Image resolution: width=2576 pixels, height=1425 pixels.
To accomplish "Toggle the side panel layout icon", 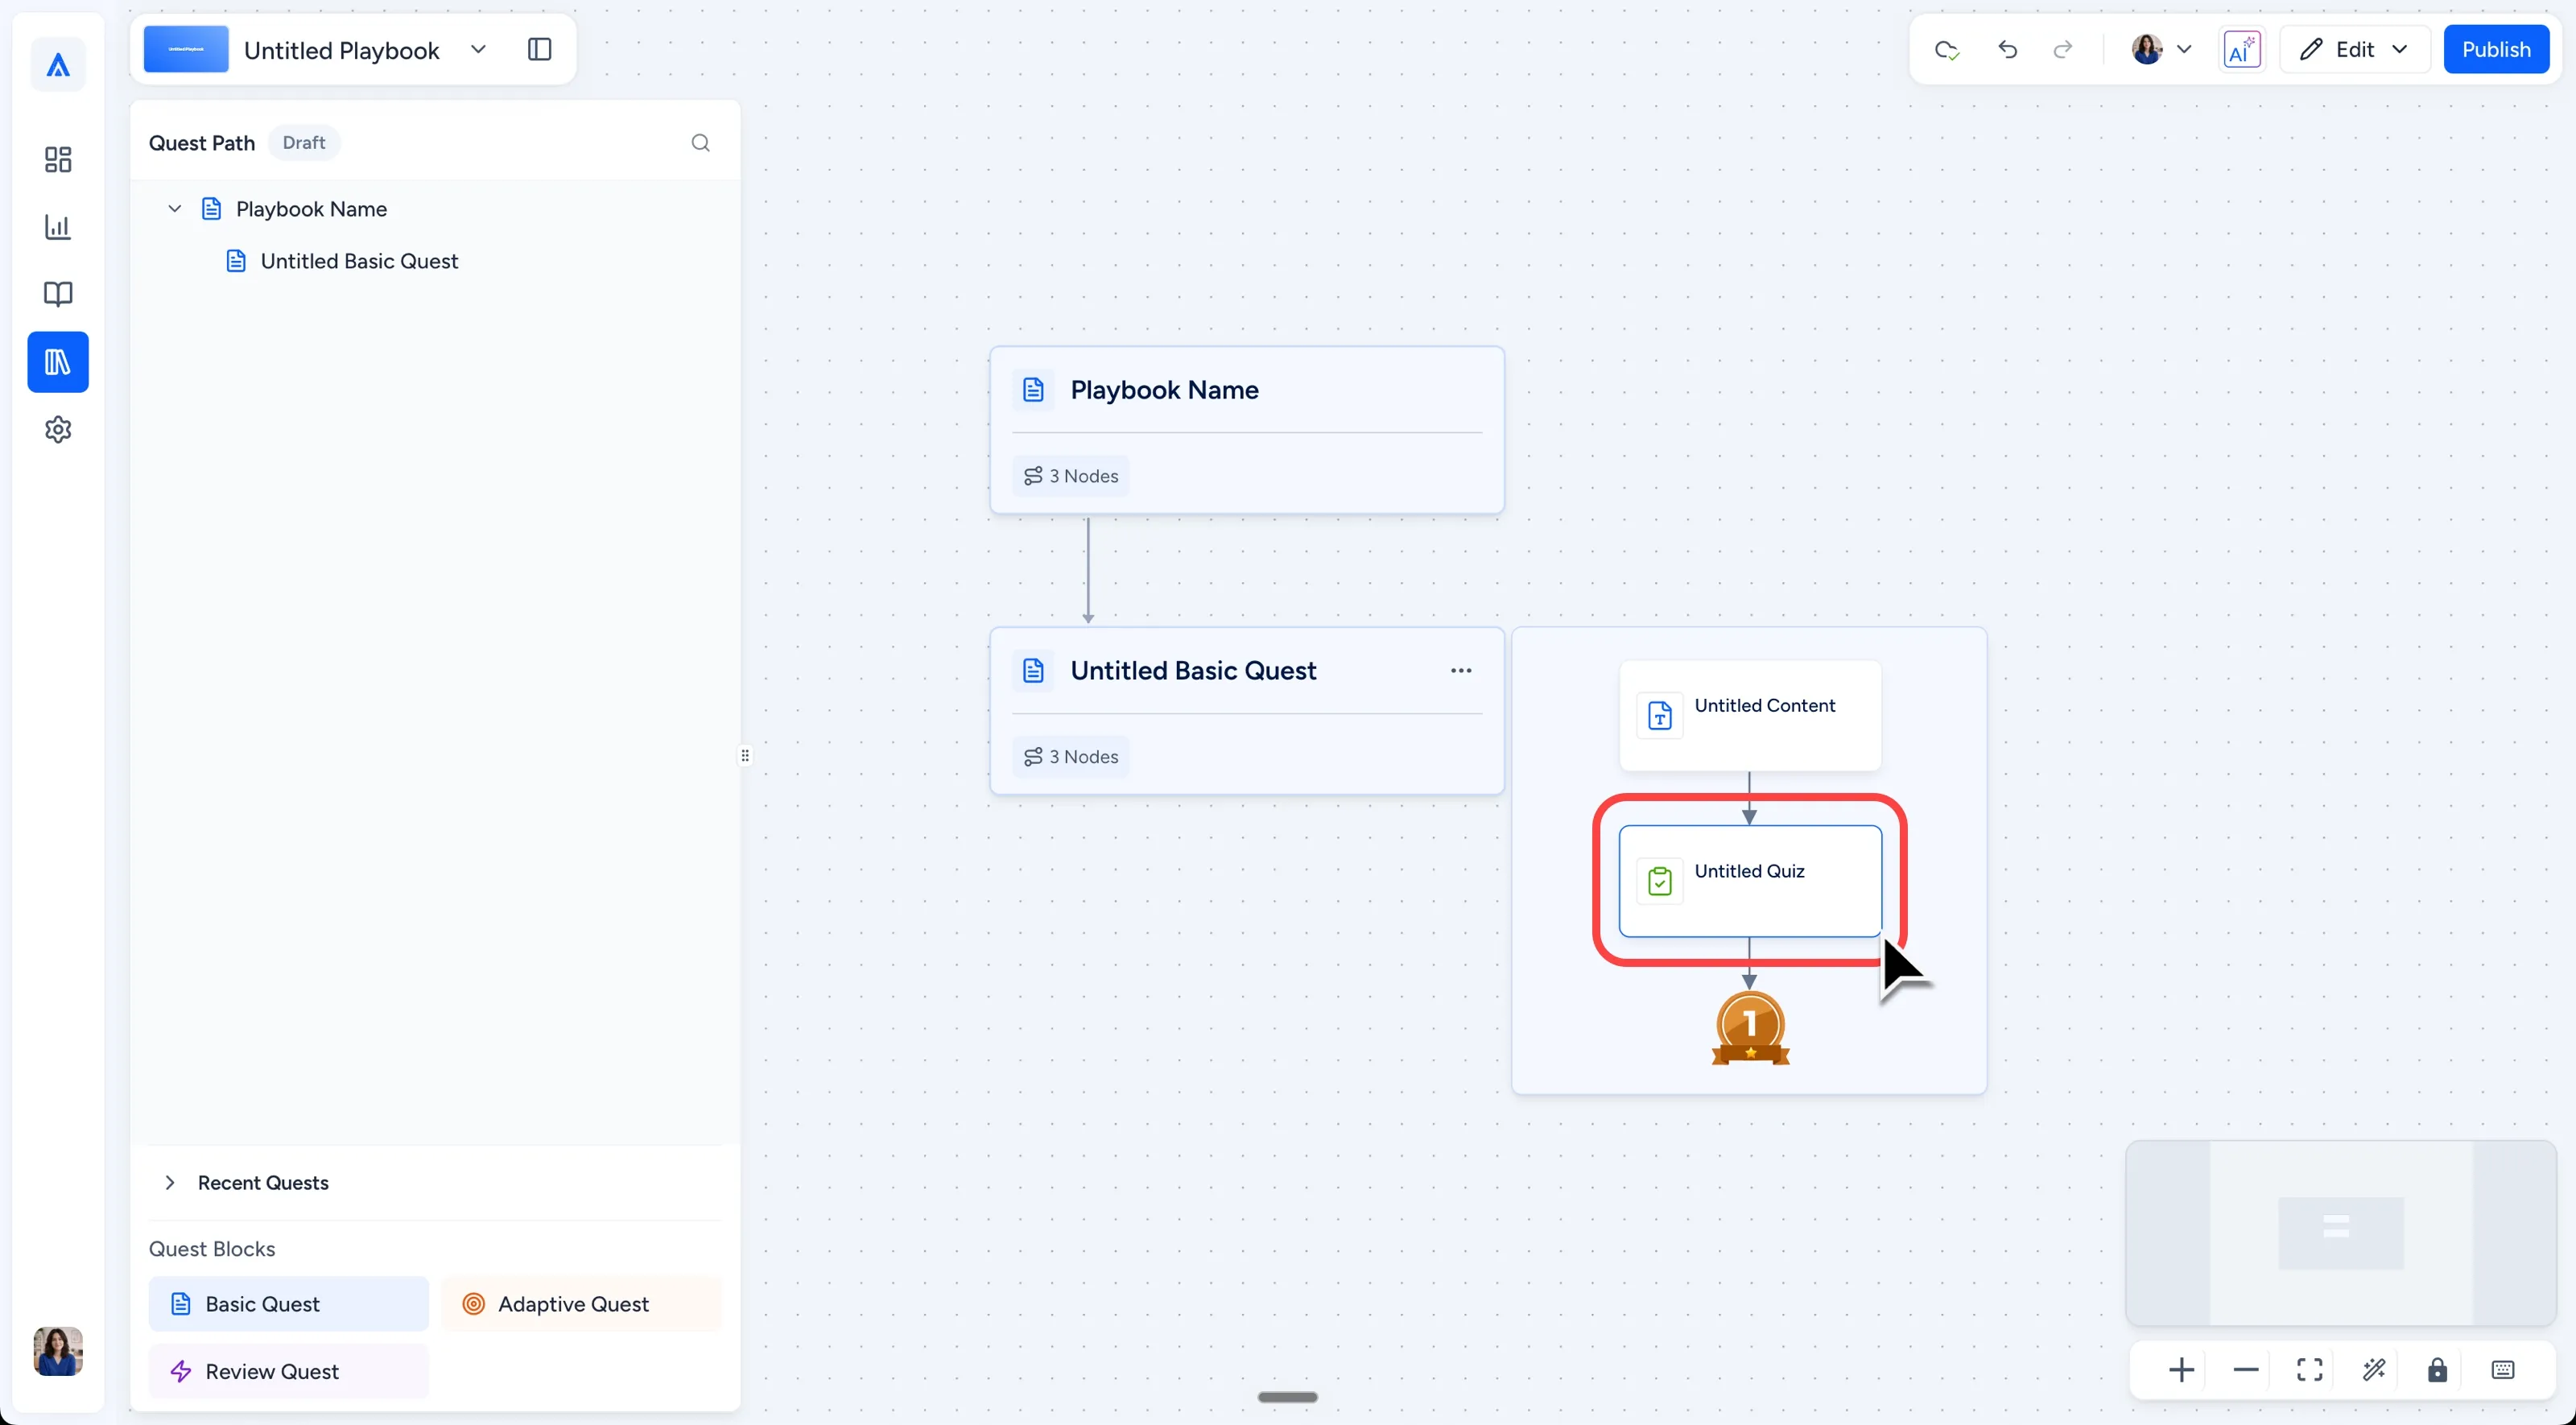I will [539, 49].
